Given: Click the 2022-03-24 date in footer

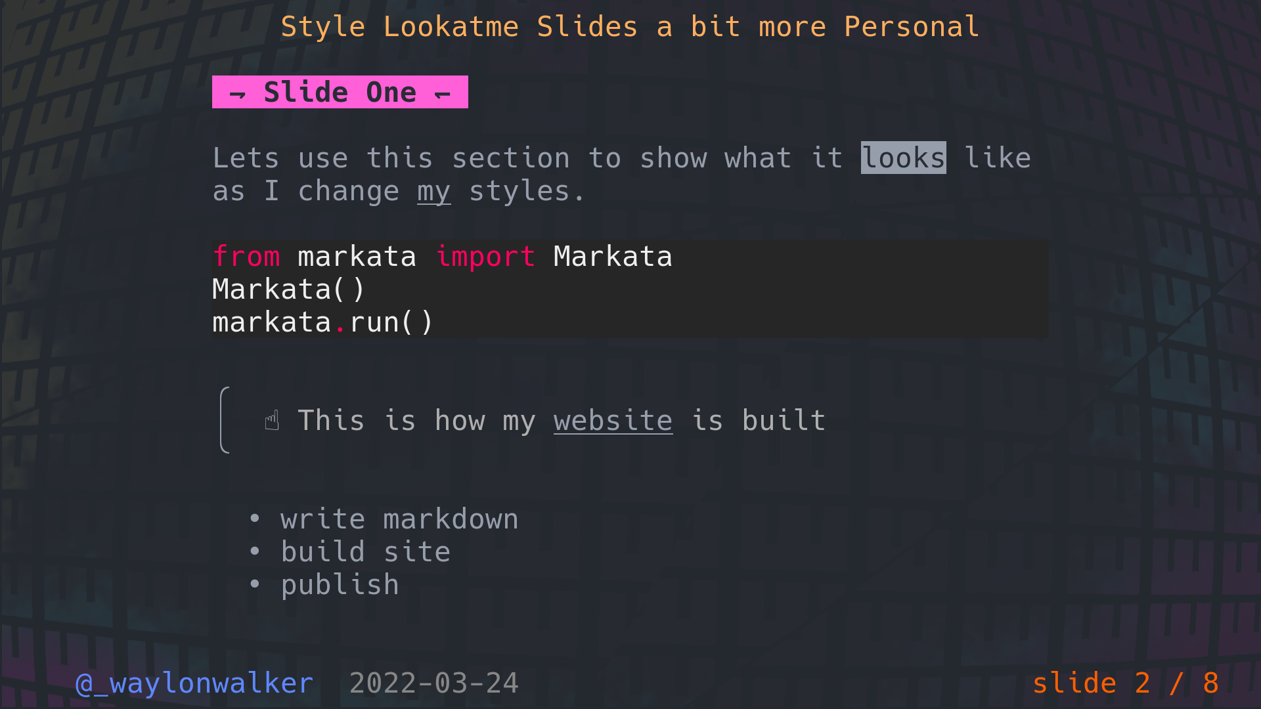Looking at the screenshot, I should click(x=433, y=683).
